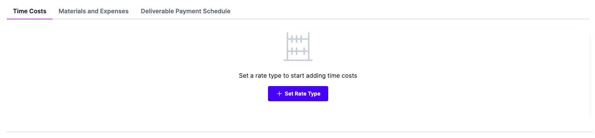The width and height of the screenshot is (595, 138).
Task: Click the "Set Rate Type" button label text
Action: (303, 94)
